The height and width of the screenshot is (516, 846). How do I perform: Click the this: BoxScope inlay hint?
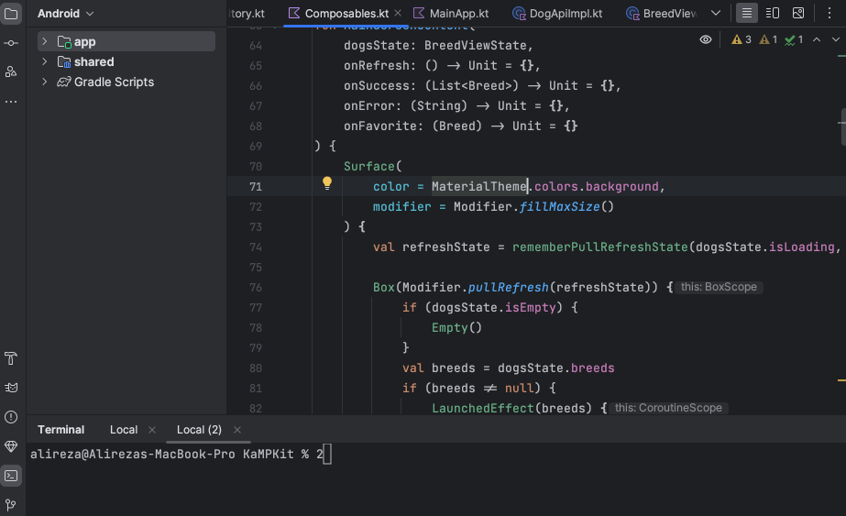pos(719,287)
